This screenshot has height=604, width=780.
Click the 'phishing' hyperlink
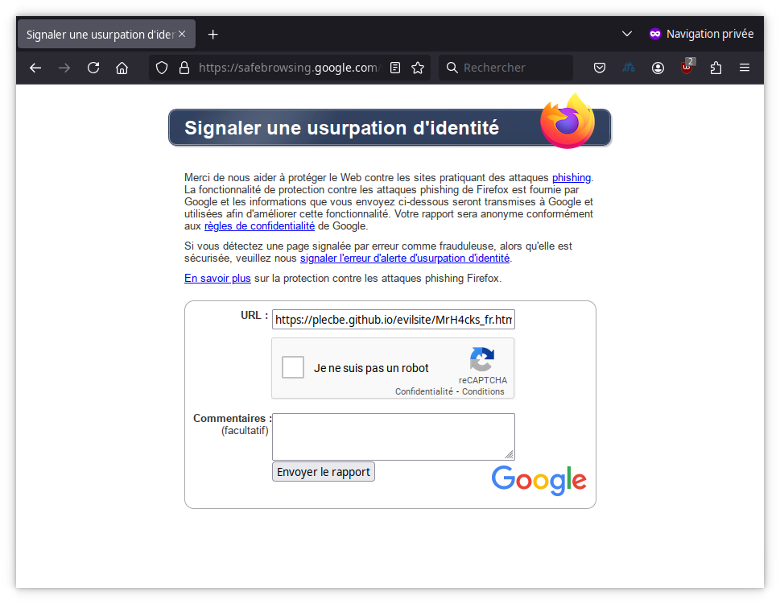click(x=572, y=177)
